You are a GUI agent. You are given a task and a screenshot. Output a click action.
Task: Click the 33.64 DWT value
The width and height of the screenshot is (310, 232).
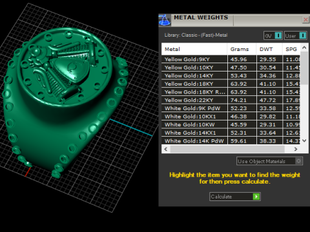267,133
